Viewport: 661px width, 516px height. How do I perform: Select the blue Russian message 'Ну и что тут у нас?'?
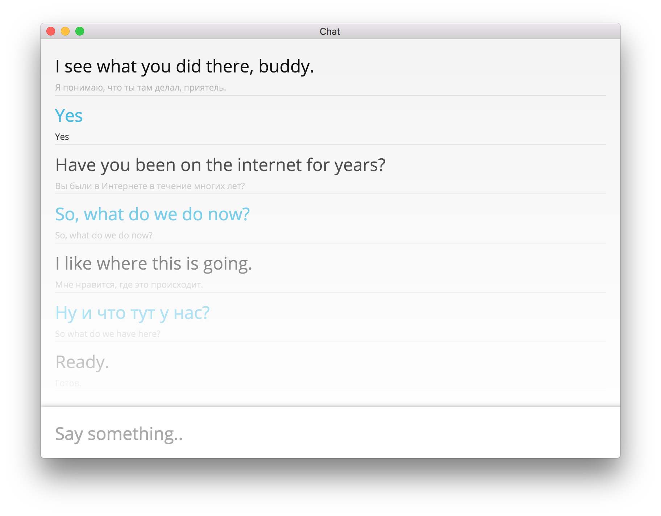(x=132, y=313)
